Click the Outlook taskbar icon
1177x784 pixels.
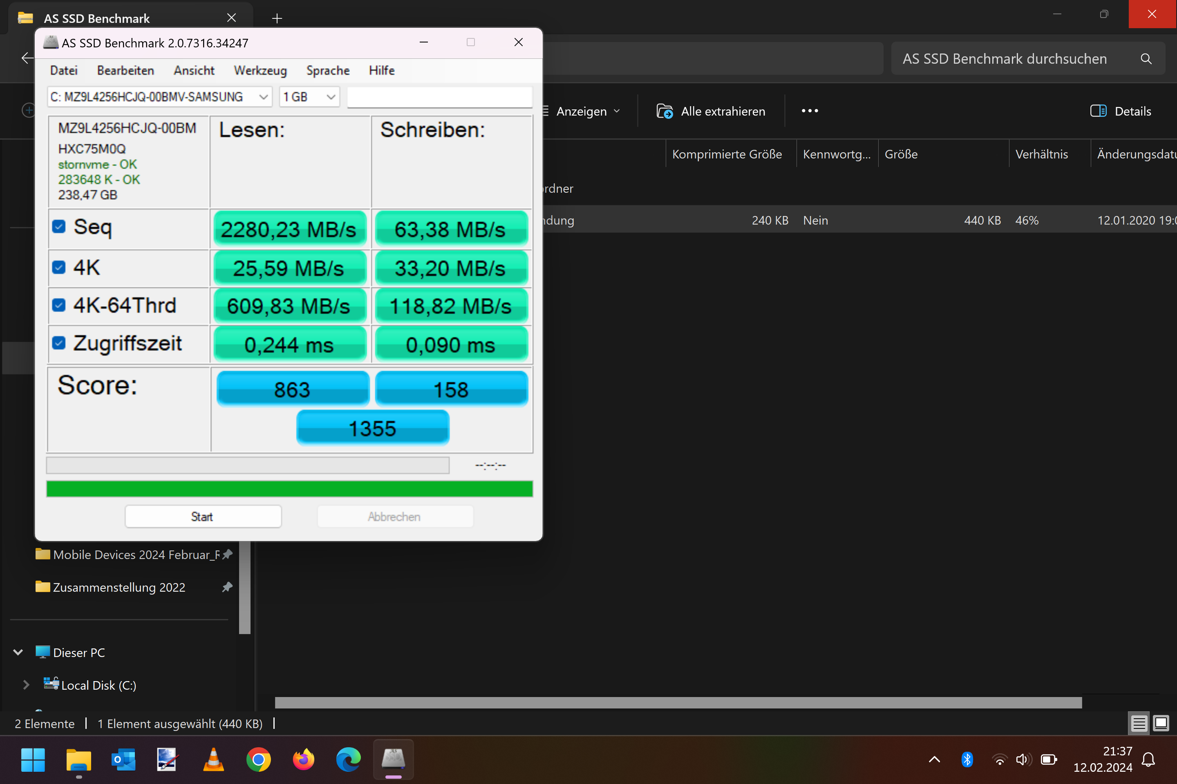click(x=123, y=759)
